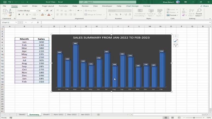Switch to the Dec-2022 sheet tab
212x119 pixels.
[72, 115]
